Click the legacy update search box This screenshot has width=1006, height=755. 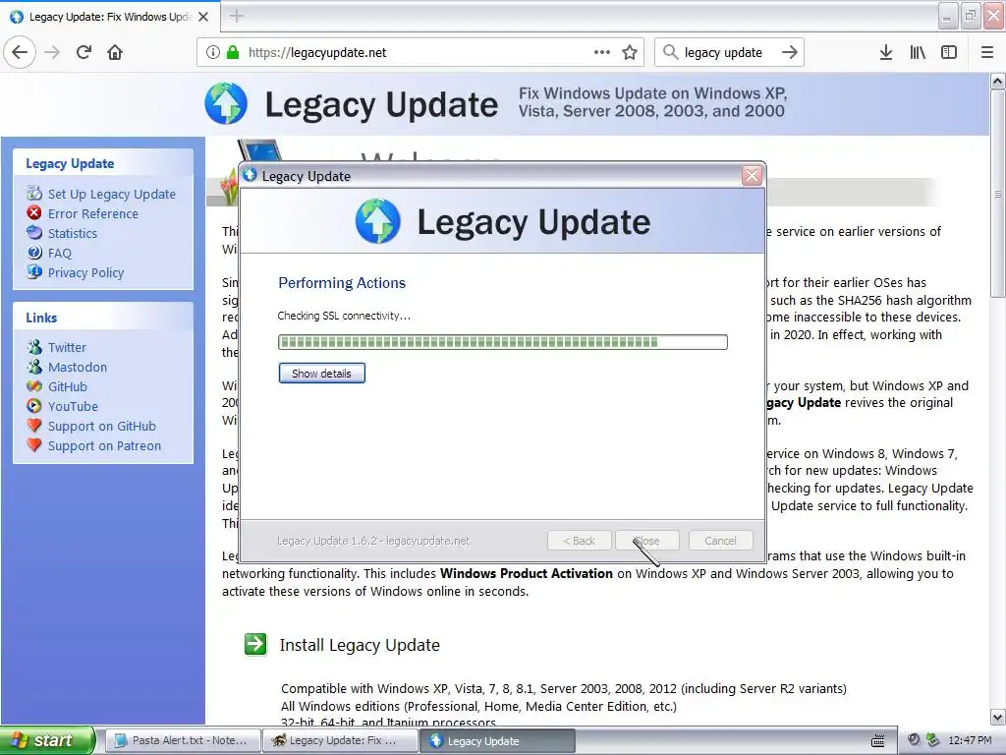(728, 52)
